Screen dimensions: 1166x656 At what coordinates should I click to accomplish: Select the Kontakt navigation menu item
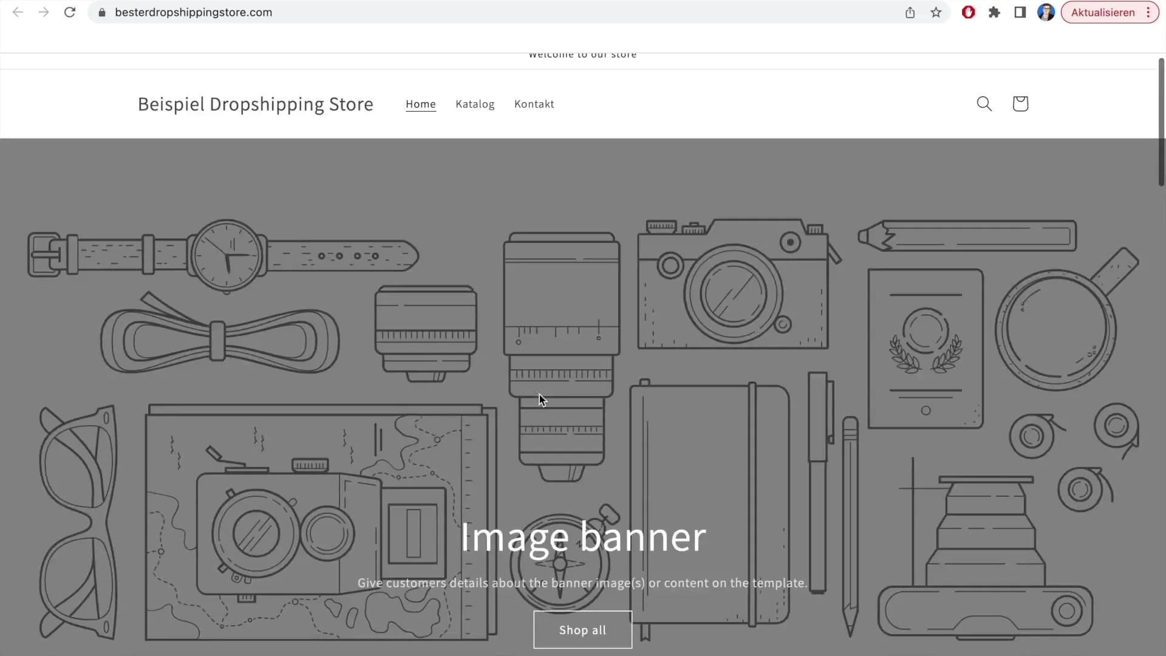pos(533,103)
